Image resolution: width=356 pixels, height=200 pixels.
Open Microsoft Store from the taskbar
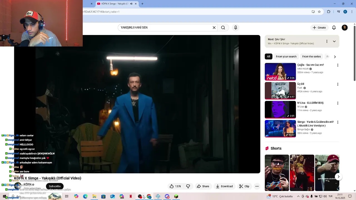[x=103, y=196]
